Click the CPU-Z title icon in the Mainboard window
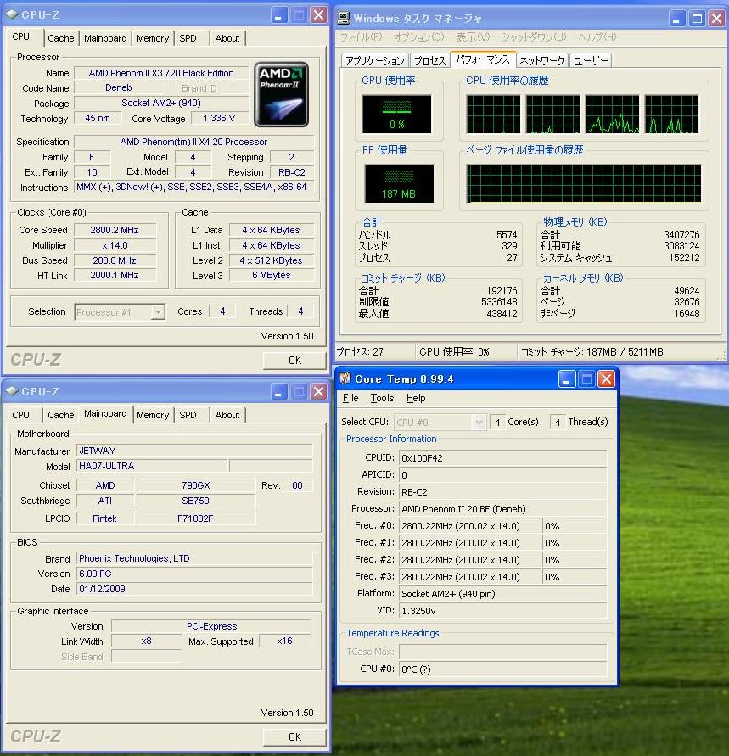Viewport: 729px width, 756px height. point(12,391)
